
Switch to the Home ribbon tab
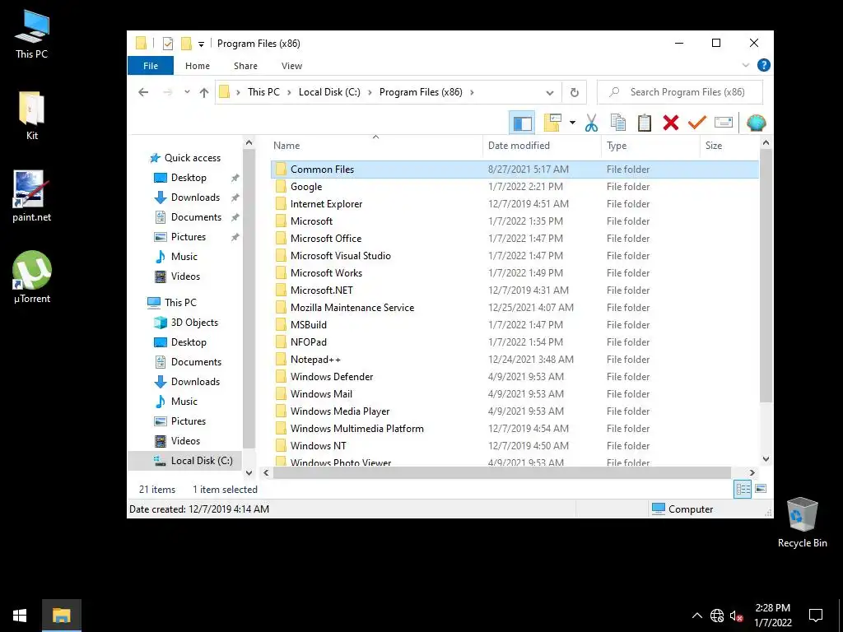coord(198,66)
